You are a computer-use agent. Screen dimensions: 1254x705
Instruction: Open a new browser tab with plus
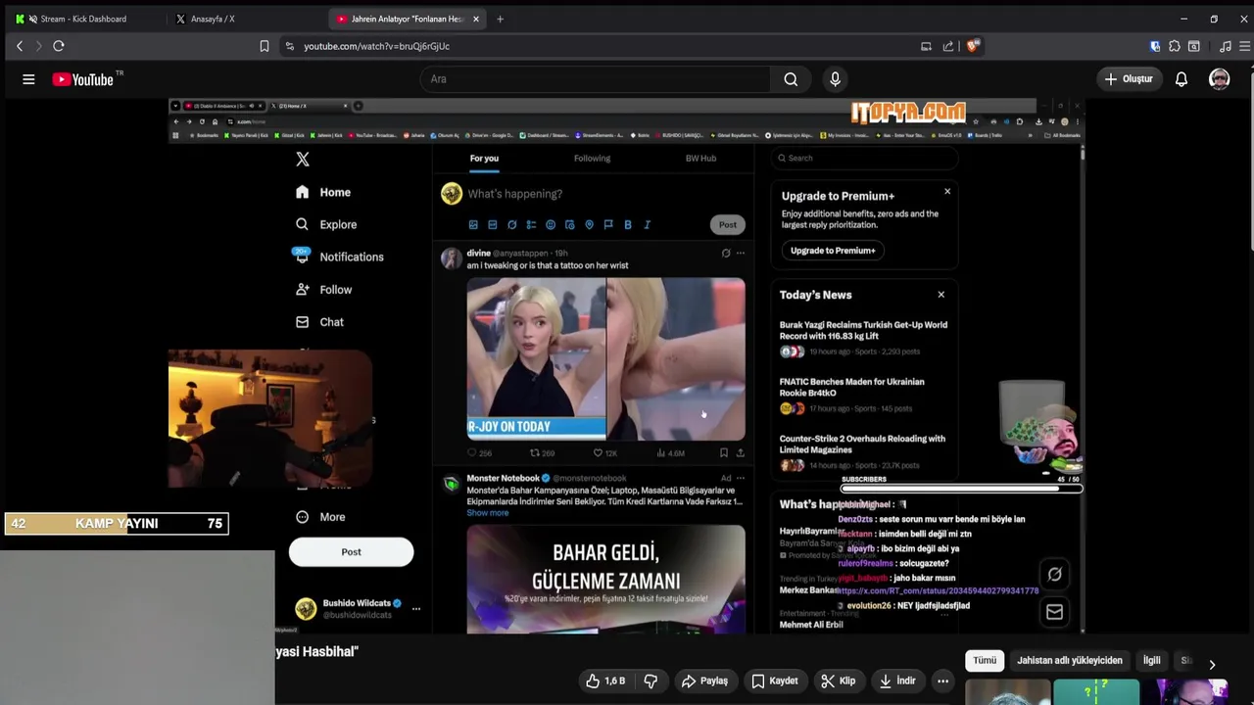[500, 19]
